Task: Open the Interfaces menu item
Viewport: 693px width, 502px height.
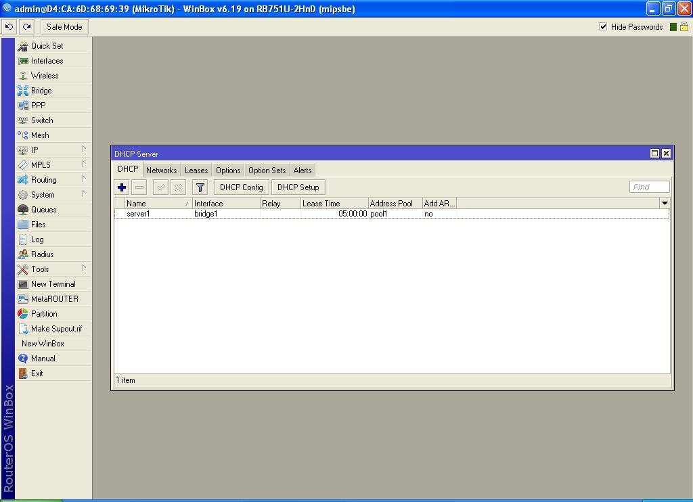Action: [x=53, y=61]
